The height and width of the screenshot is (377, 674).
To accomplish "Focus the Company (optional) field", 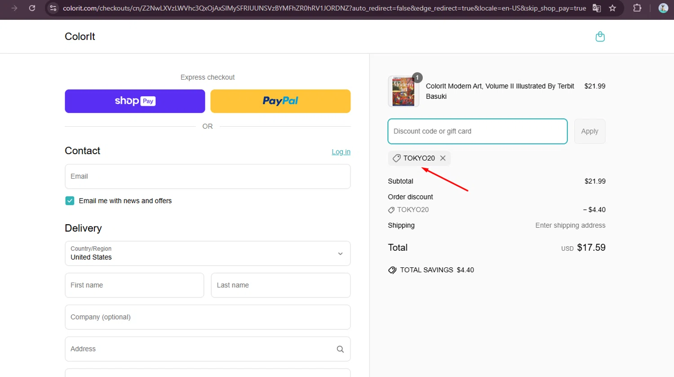I will coord(208,317).
